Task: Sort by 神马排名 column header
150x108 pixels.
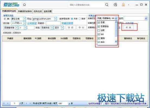Action: (x=141, y=38)
